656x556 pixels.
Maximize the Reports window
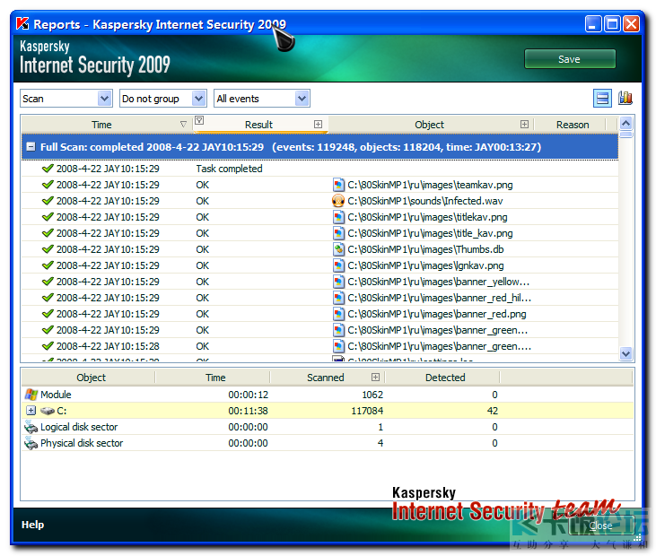point(613,24)
